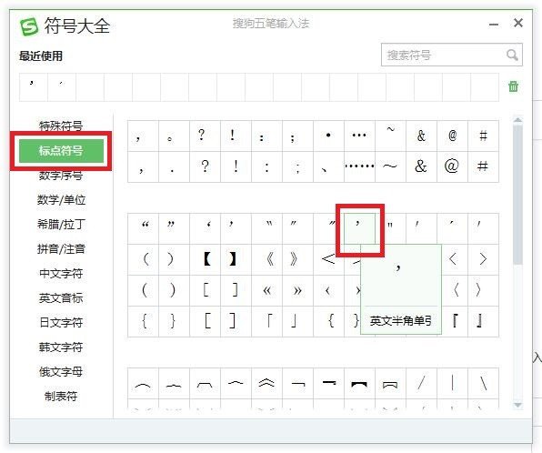This screenshot has width=542, height=453.
Task: Insert the first left curly brace {
Action: point(143,321)
